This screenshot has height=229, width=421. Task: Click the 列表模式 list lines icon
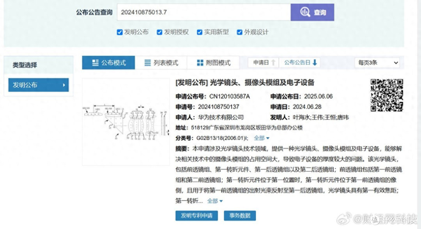tap(147, 63)
